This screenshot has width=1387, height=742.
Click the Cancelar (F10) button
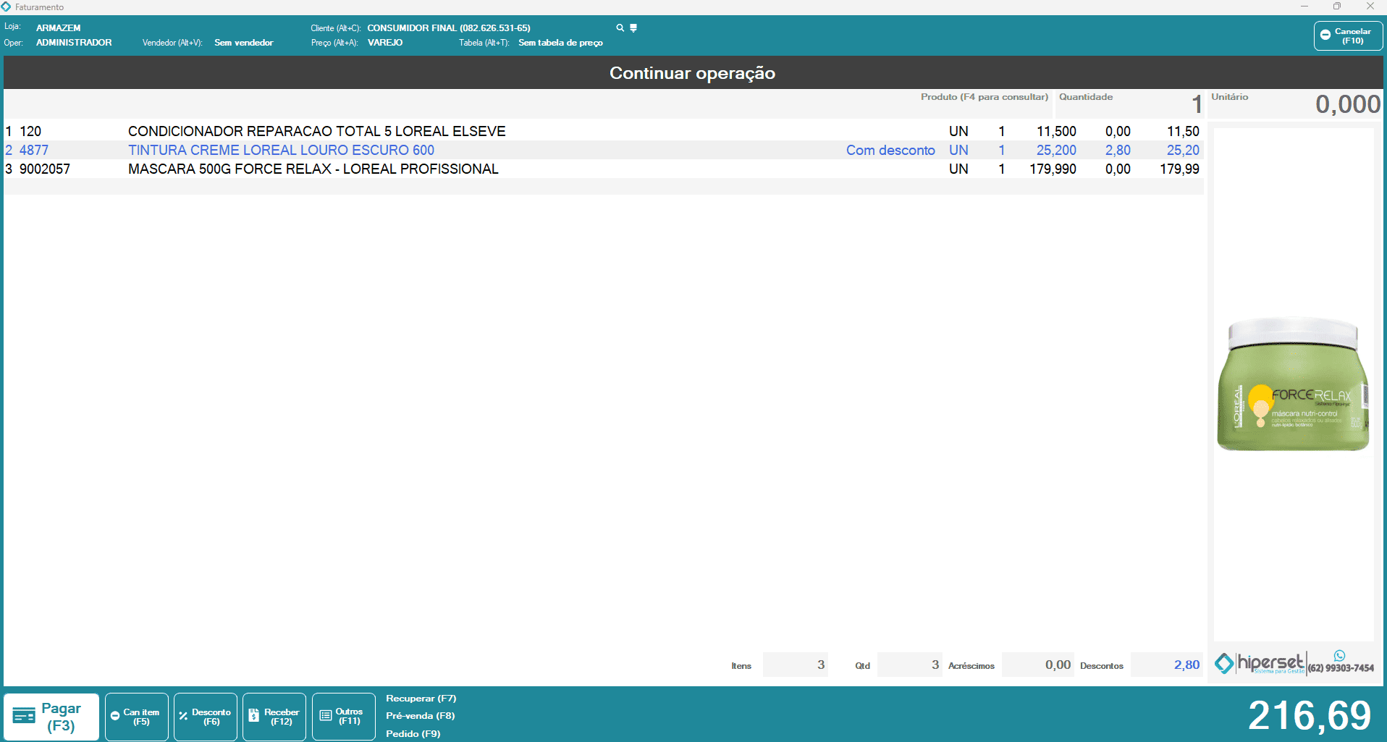pos(1347,36)
